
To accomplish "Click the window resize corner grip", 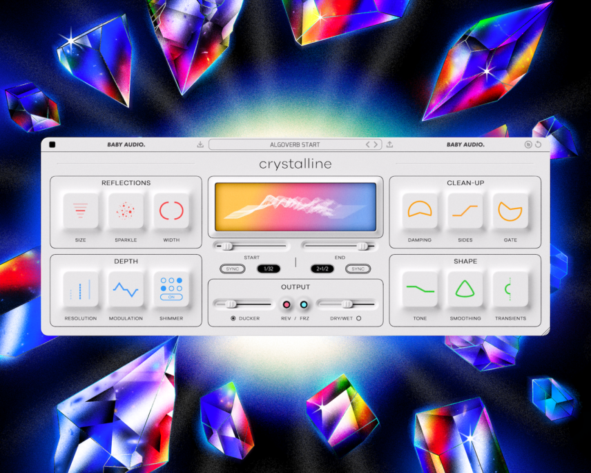I will pos(545,331).
